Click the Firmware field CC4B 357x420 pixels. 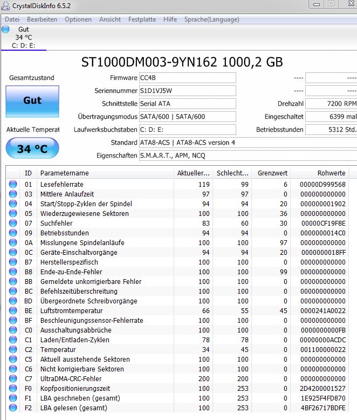[x=187, y=78]
